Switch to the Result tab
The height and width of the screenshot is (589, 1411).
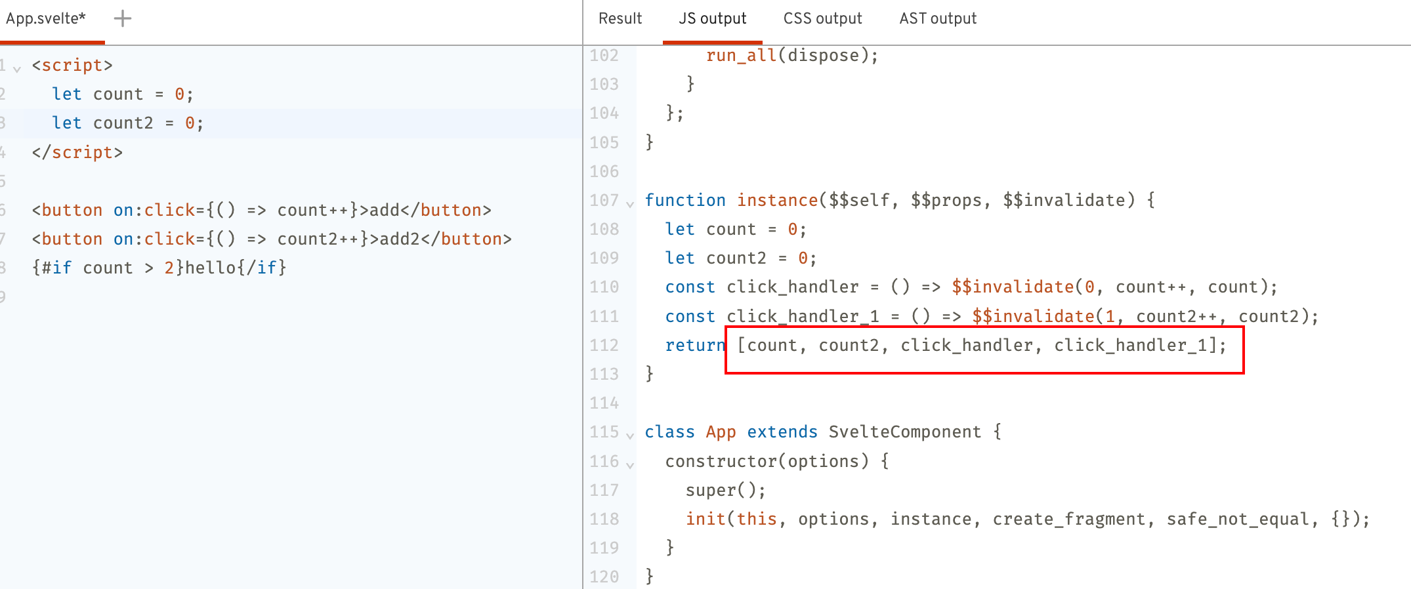[620, 18]
